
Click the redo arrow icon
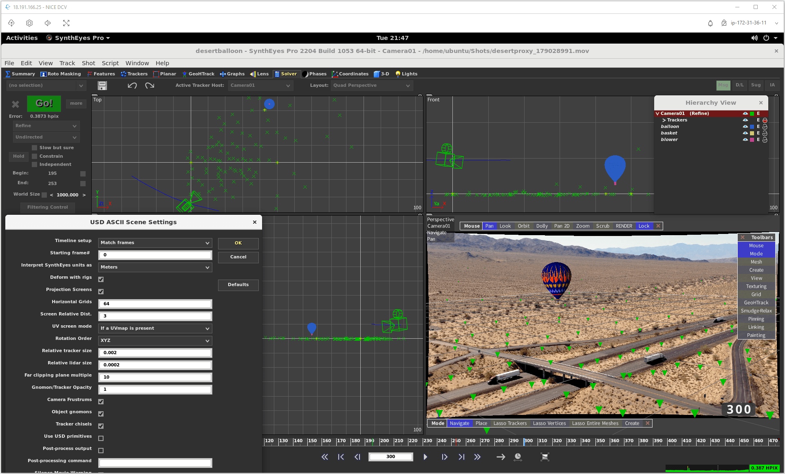click(x=150, y=86)
